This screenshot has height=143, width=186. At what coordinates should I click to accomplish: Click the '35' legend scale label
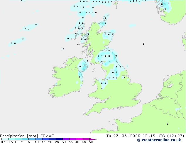(x=70, y=142)
